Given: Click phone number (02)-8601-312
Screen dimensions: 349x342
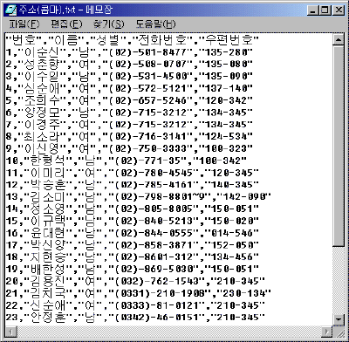Looking at the screenshot, I should (x=154, y=257).
